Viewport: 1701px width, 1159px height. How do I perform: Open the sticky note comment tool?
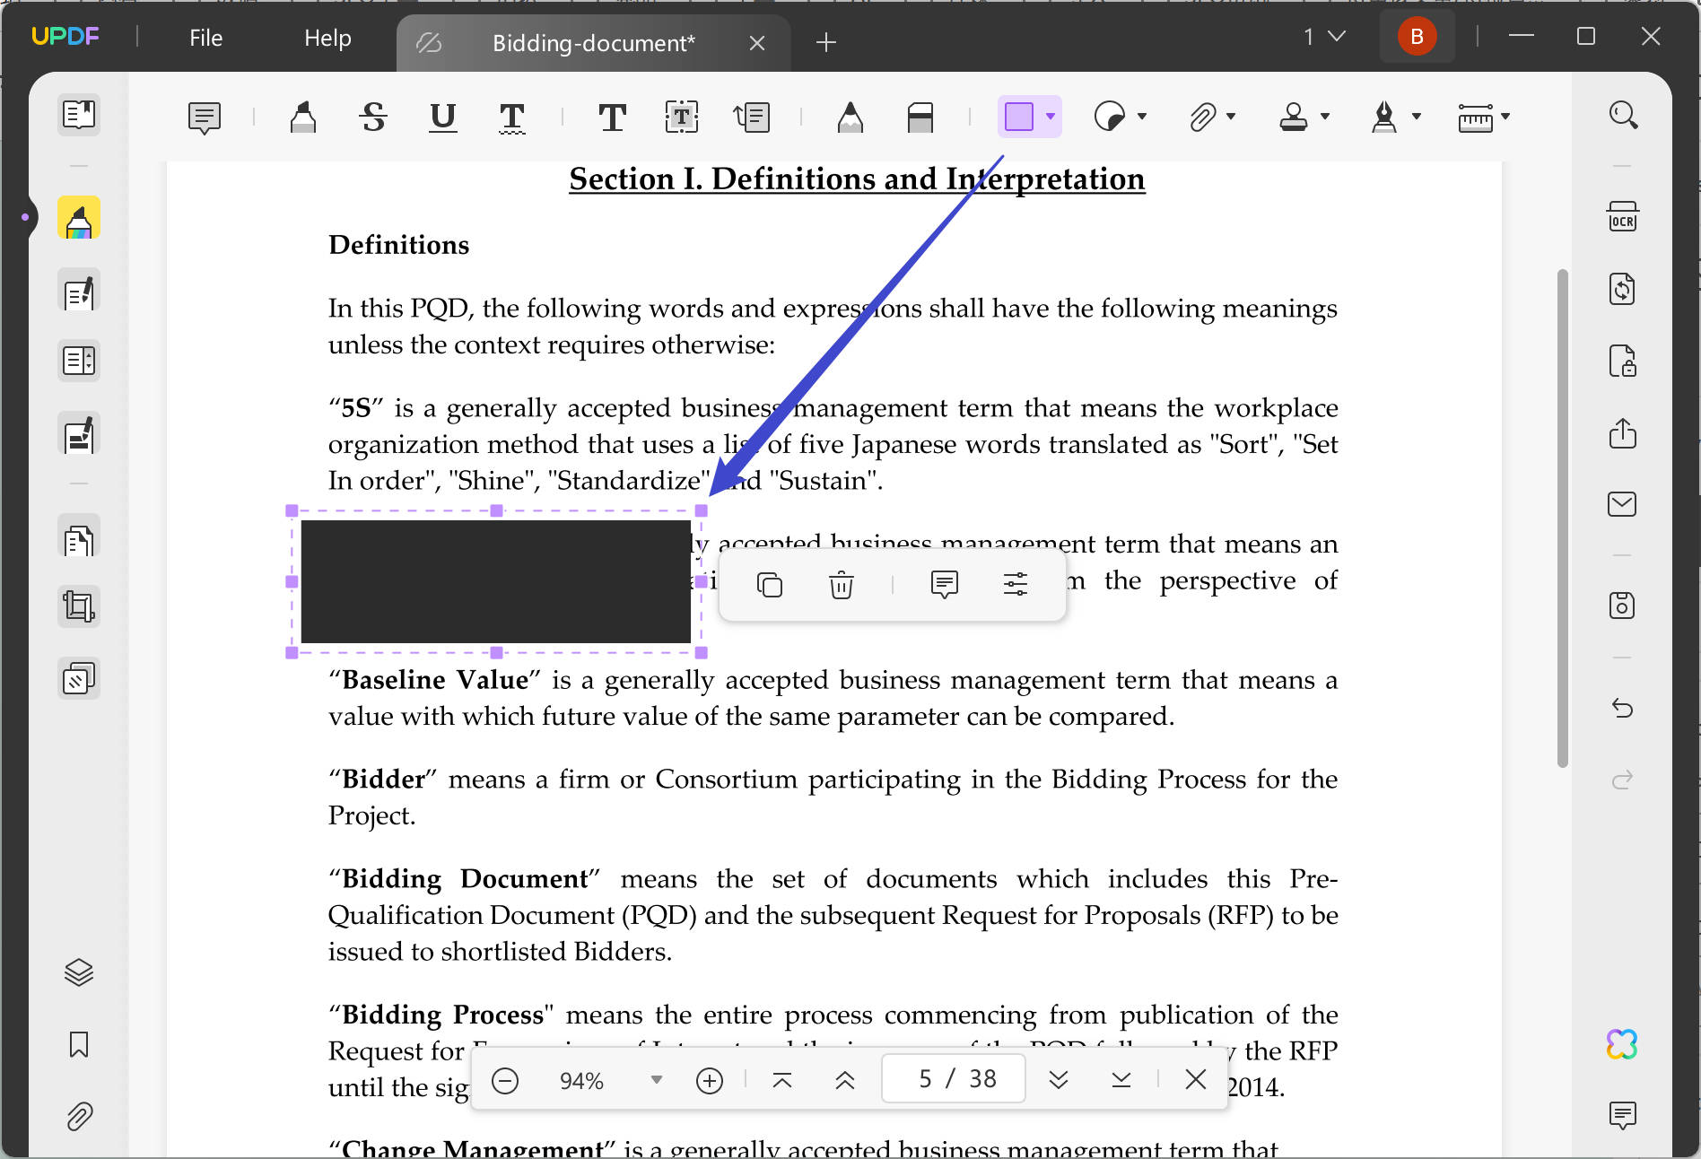(x=204, y=117)
